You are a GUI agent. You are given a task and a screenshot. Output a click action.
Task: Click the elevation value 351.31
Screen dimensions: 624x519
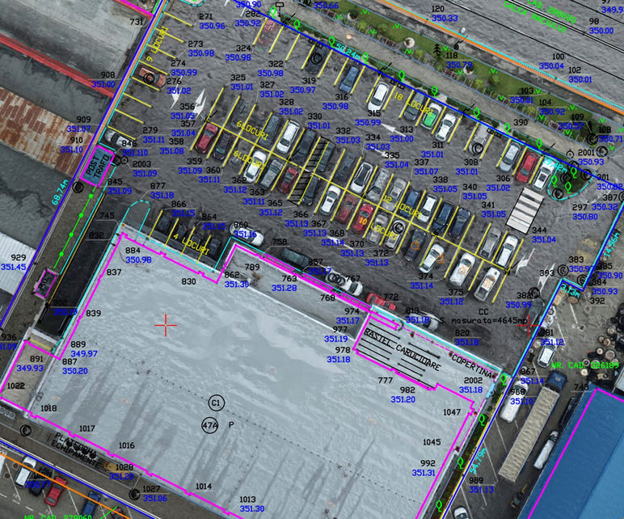click(424, 472)
